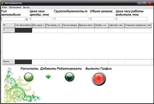
Task: Click the dark green Редактировать button
Action: (x=69, y=77)
